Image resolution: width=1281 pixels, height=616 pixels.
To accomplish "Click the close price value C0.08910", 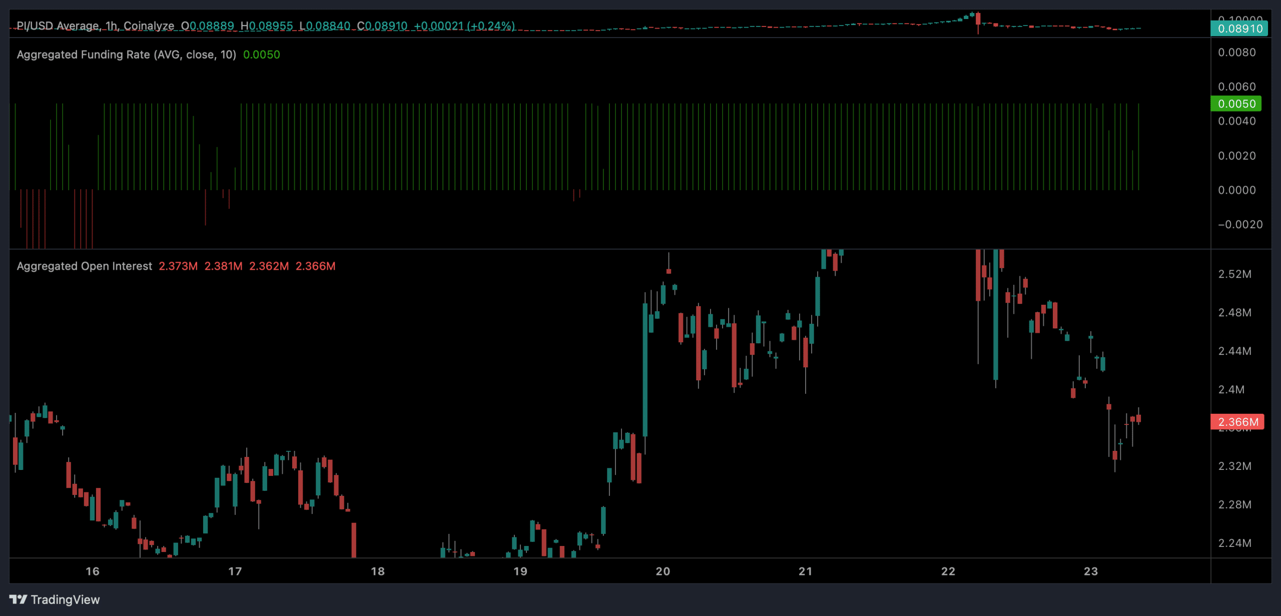I will pyautogui.click(x=382, y=26).
